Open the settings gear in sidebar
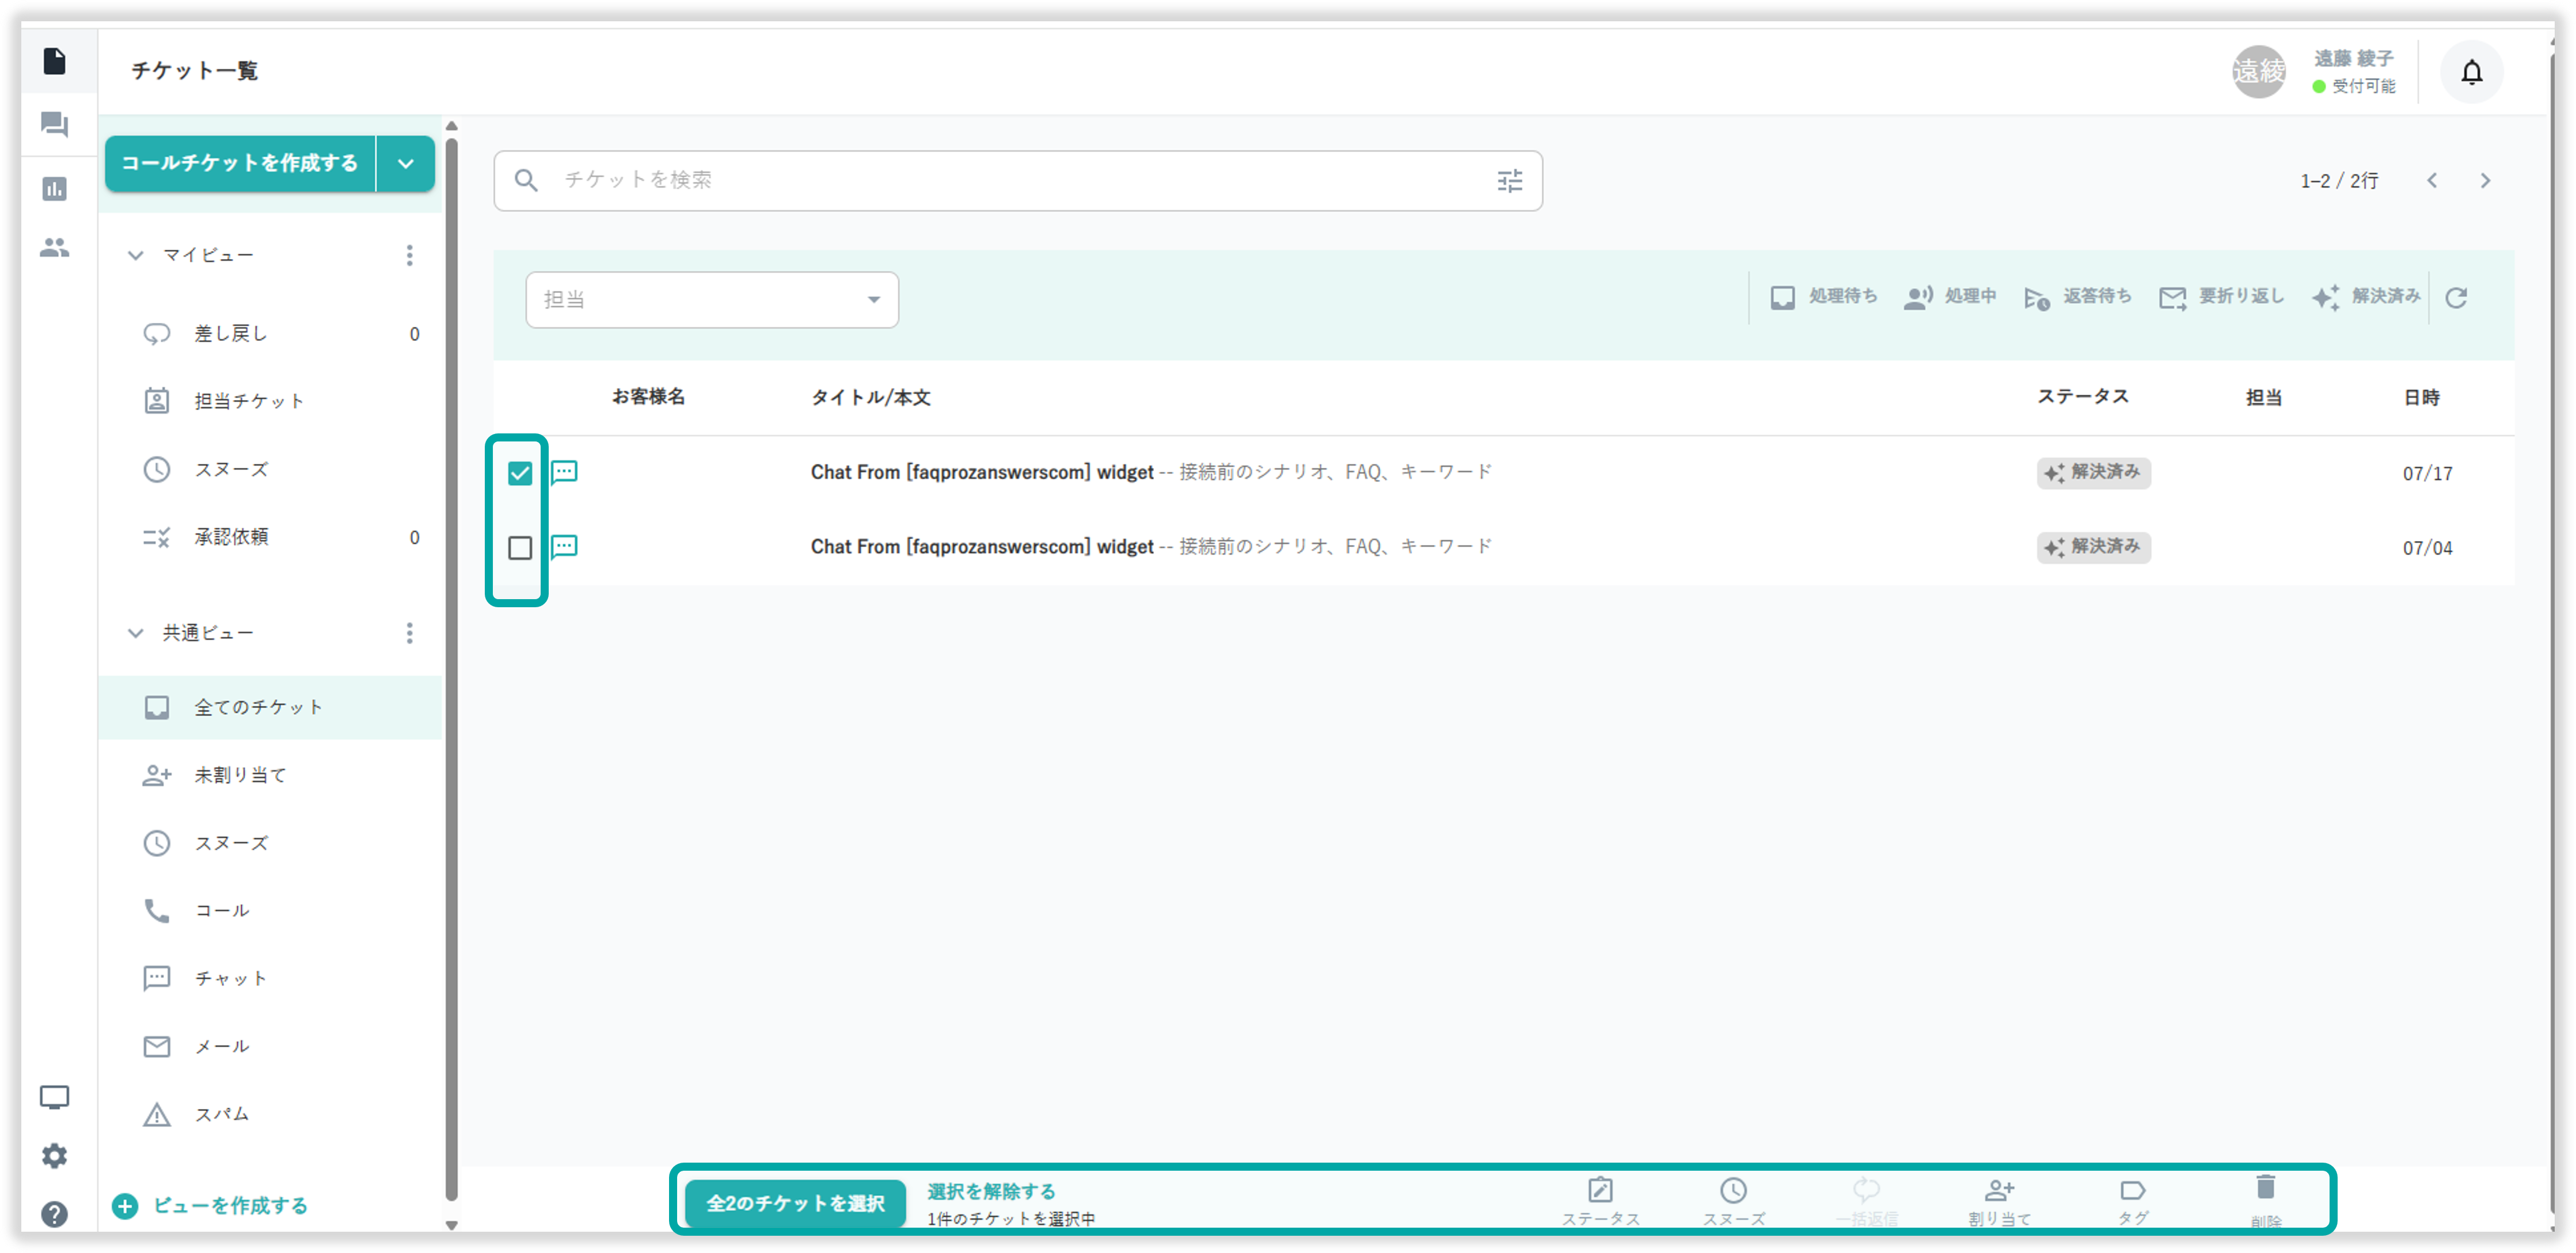2576x1253 pixels. point(54,1156)
